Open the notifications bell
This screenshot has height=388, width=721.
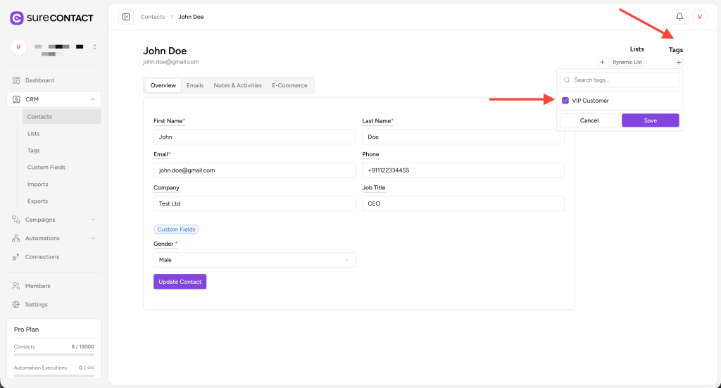pyautogui.click(x=679, y=17)
